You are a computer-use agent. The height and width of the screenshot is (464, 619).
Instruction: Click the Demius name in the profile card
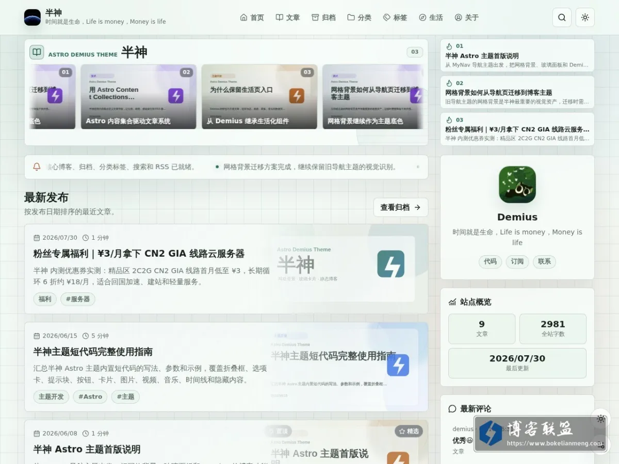click(517, 217)
